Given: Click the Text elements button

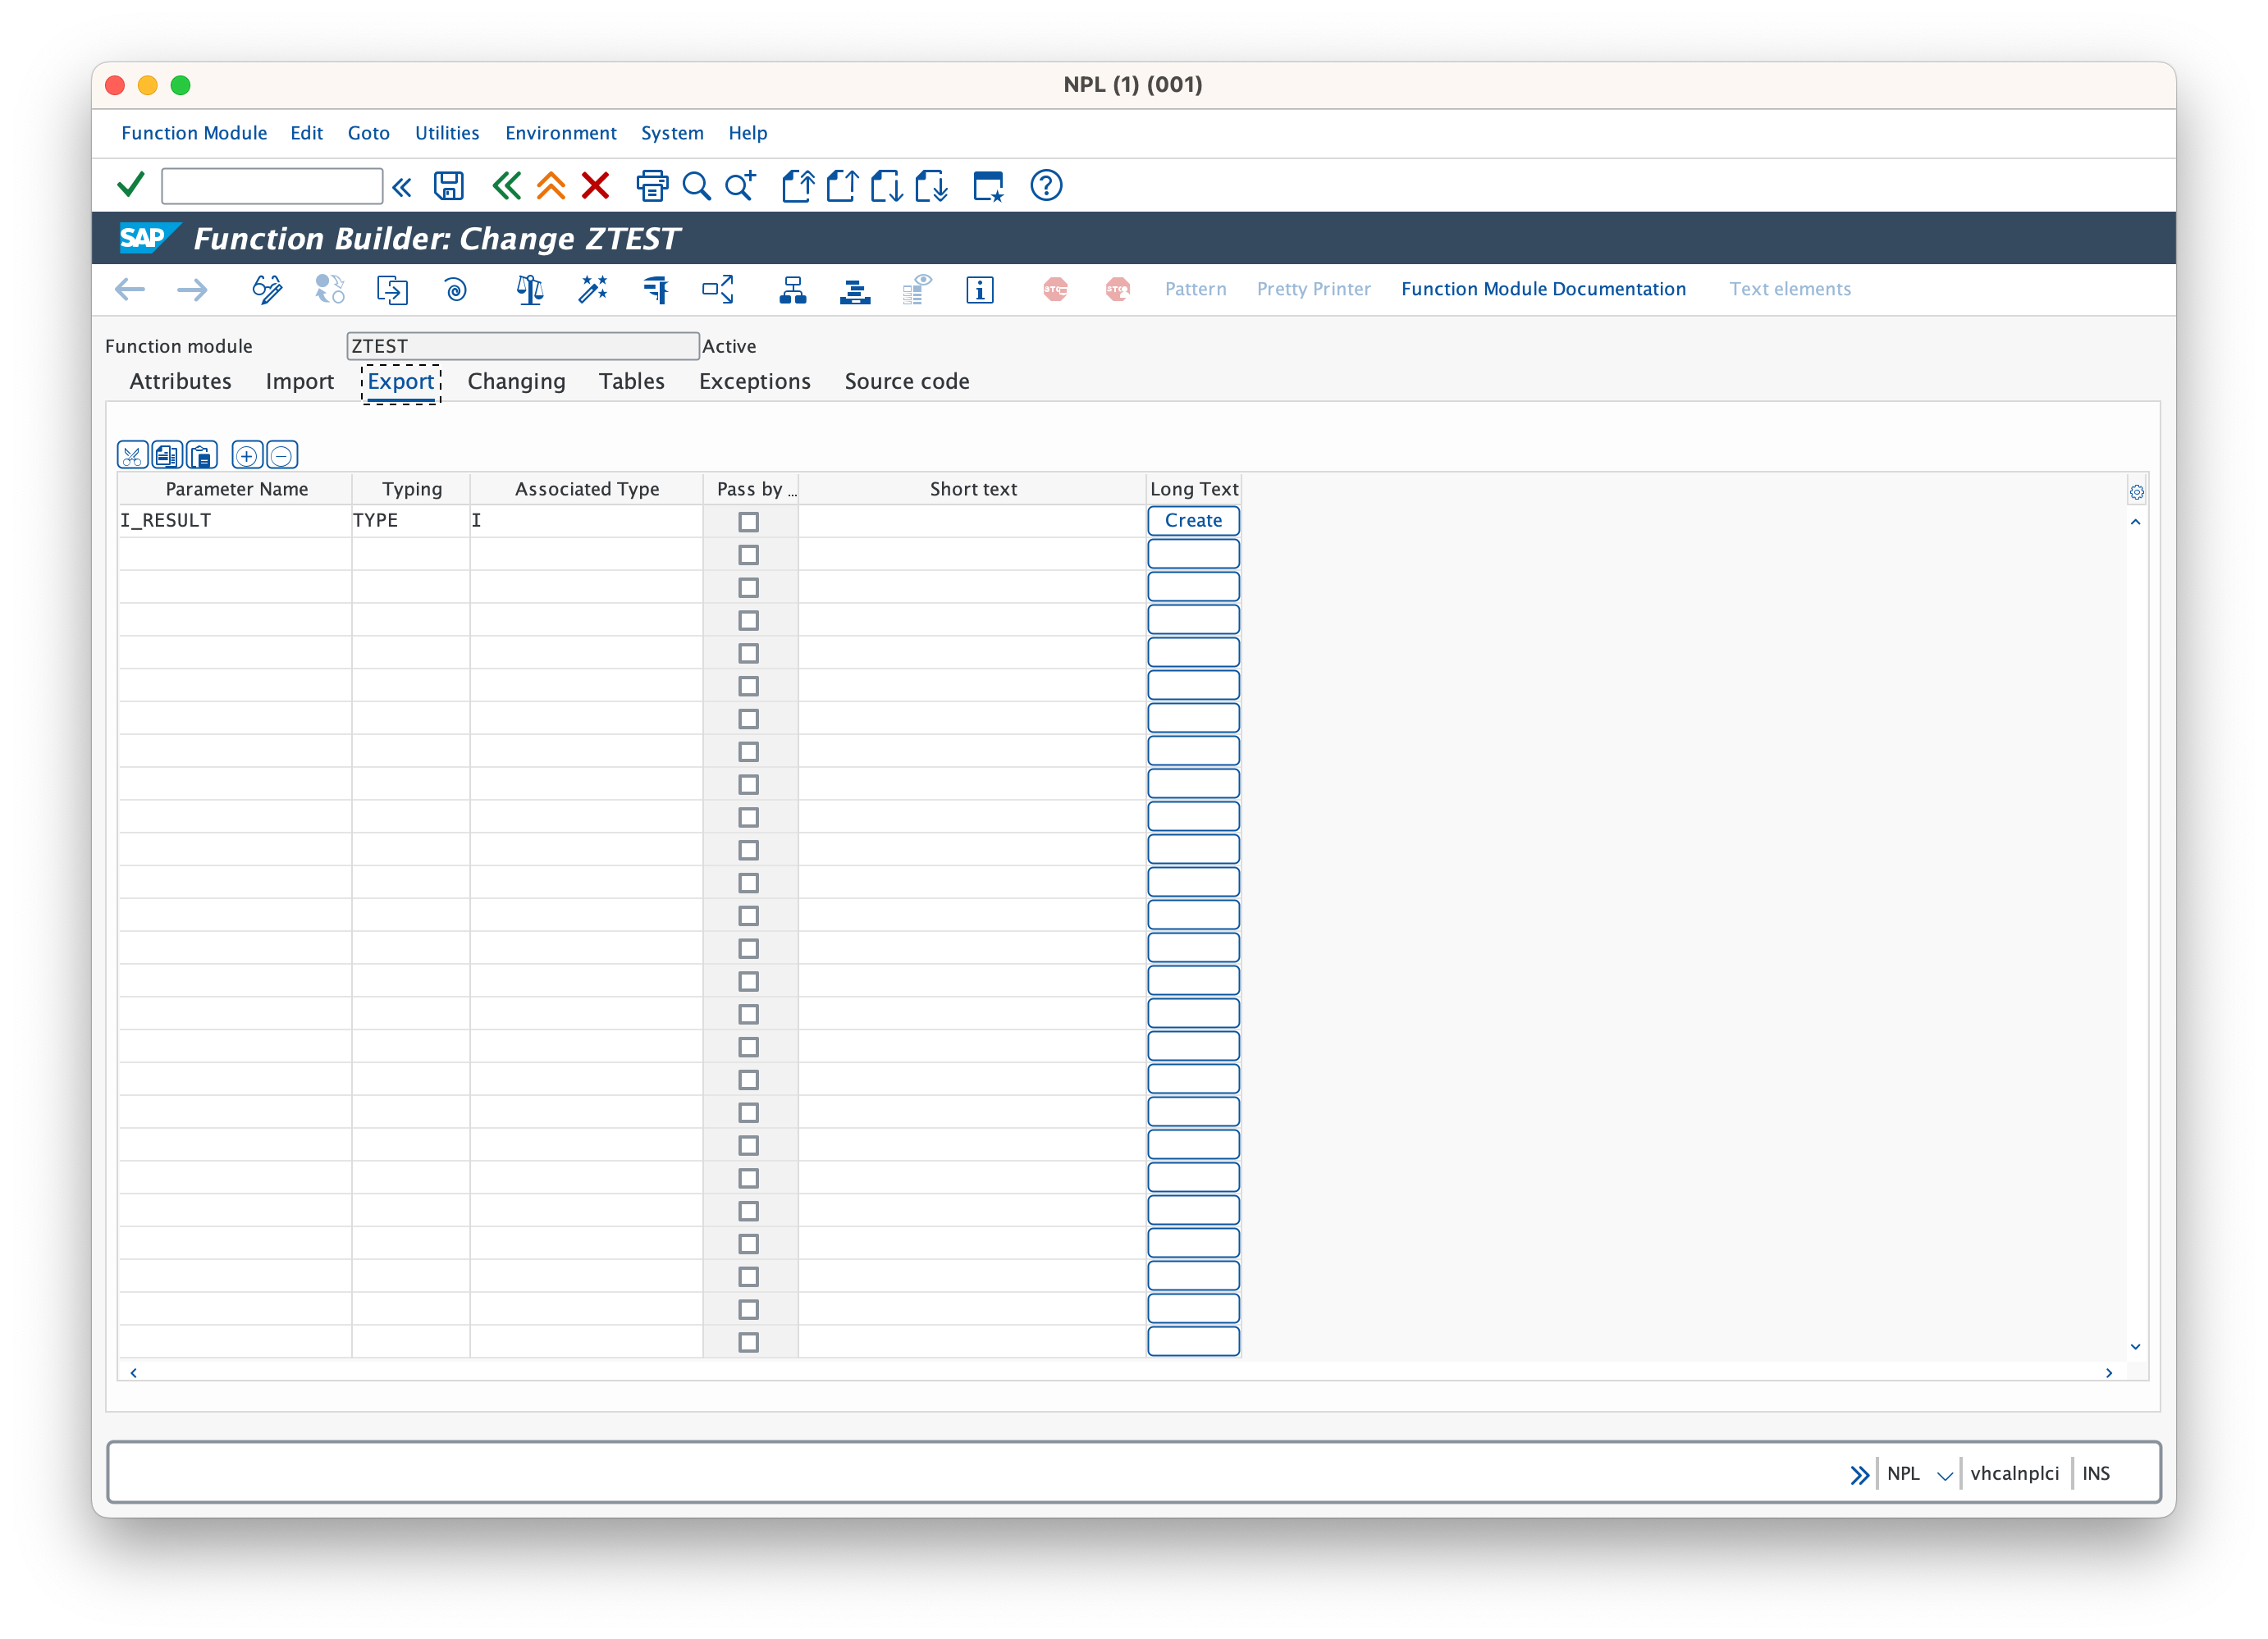Looking at the screenshot, I should (x=1789, y=289).
